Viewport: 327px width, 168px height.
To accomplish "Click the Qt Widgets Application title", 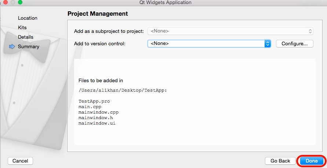I will tap(166, 3).
